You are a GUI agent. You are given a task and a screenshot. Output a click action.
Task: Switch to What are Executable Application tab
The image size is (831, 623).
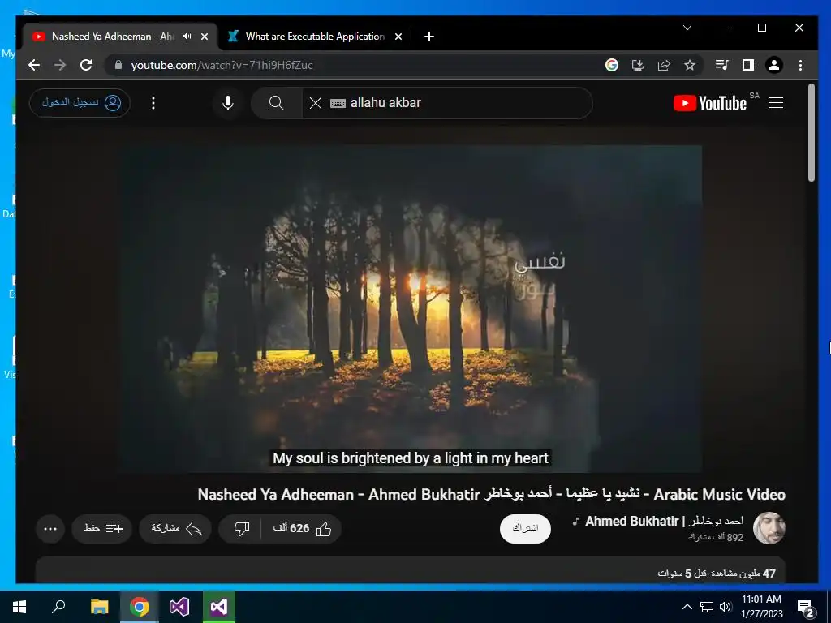point(315,37)
